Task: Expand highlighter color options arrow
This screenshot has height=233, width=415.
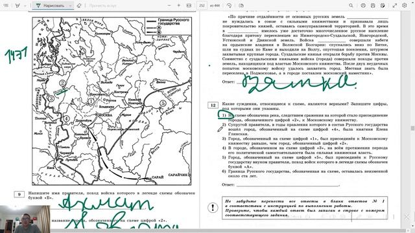Action: click(x=25, y=6)
